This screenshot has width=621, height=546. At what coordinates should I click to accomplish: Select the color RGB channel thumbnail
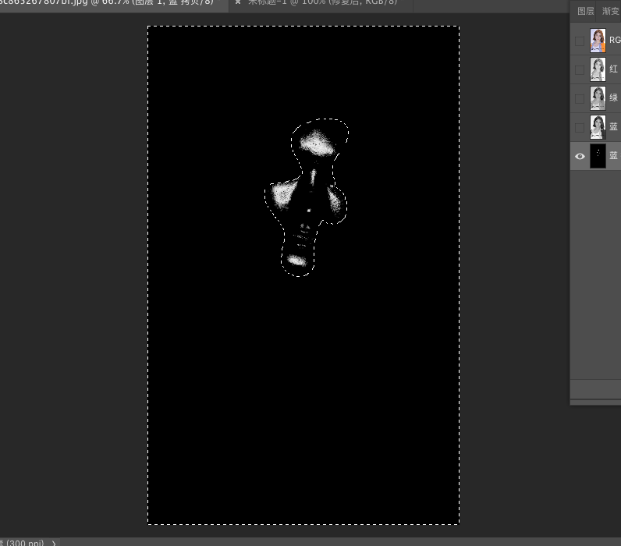pyautogui.click(x=598, y=41)
